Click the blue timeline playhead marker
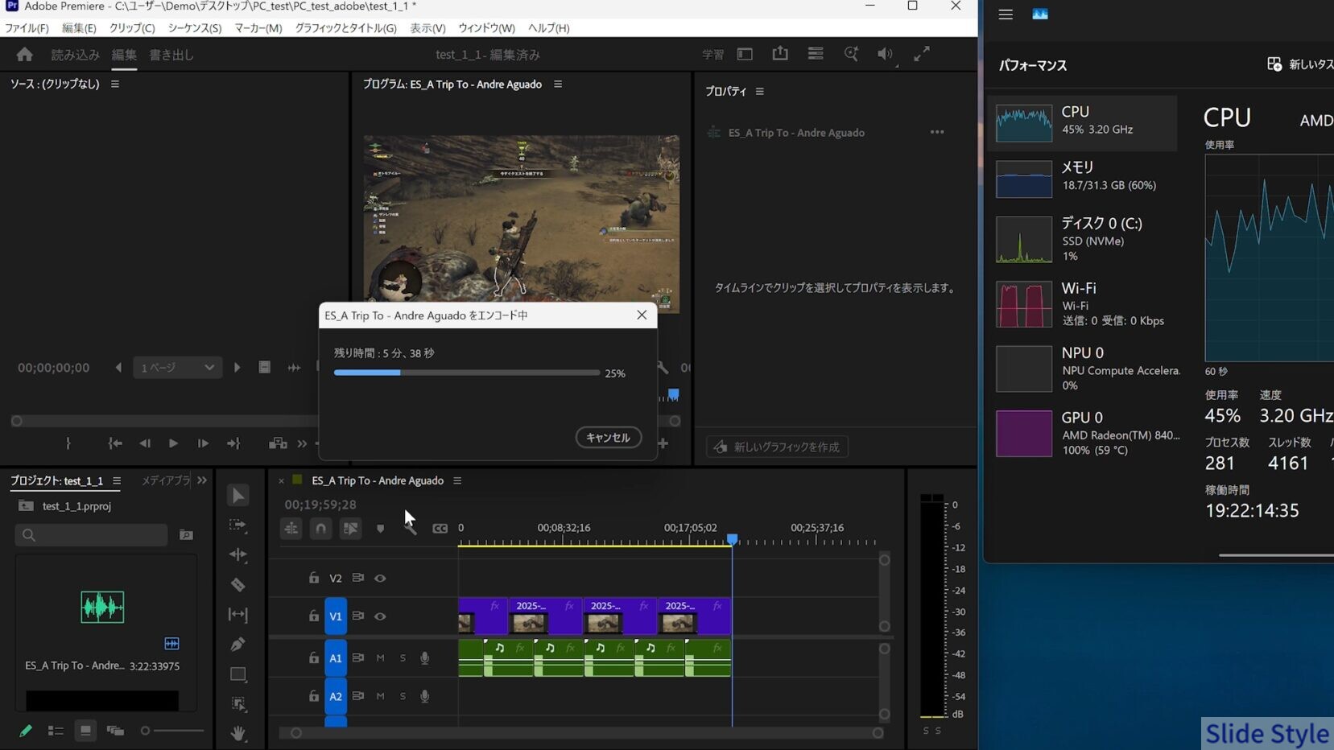The image size is (1334, 750). pyautogui.click(x=732, y=539)
